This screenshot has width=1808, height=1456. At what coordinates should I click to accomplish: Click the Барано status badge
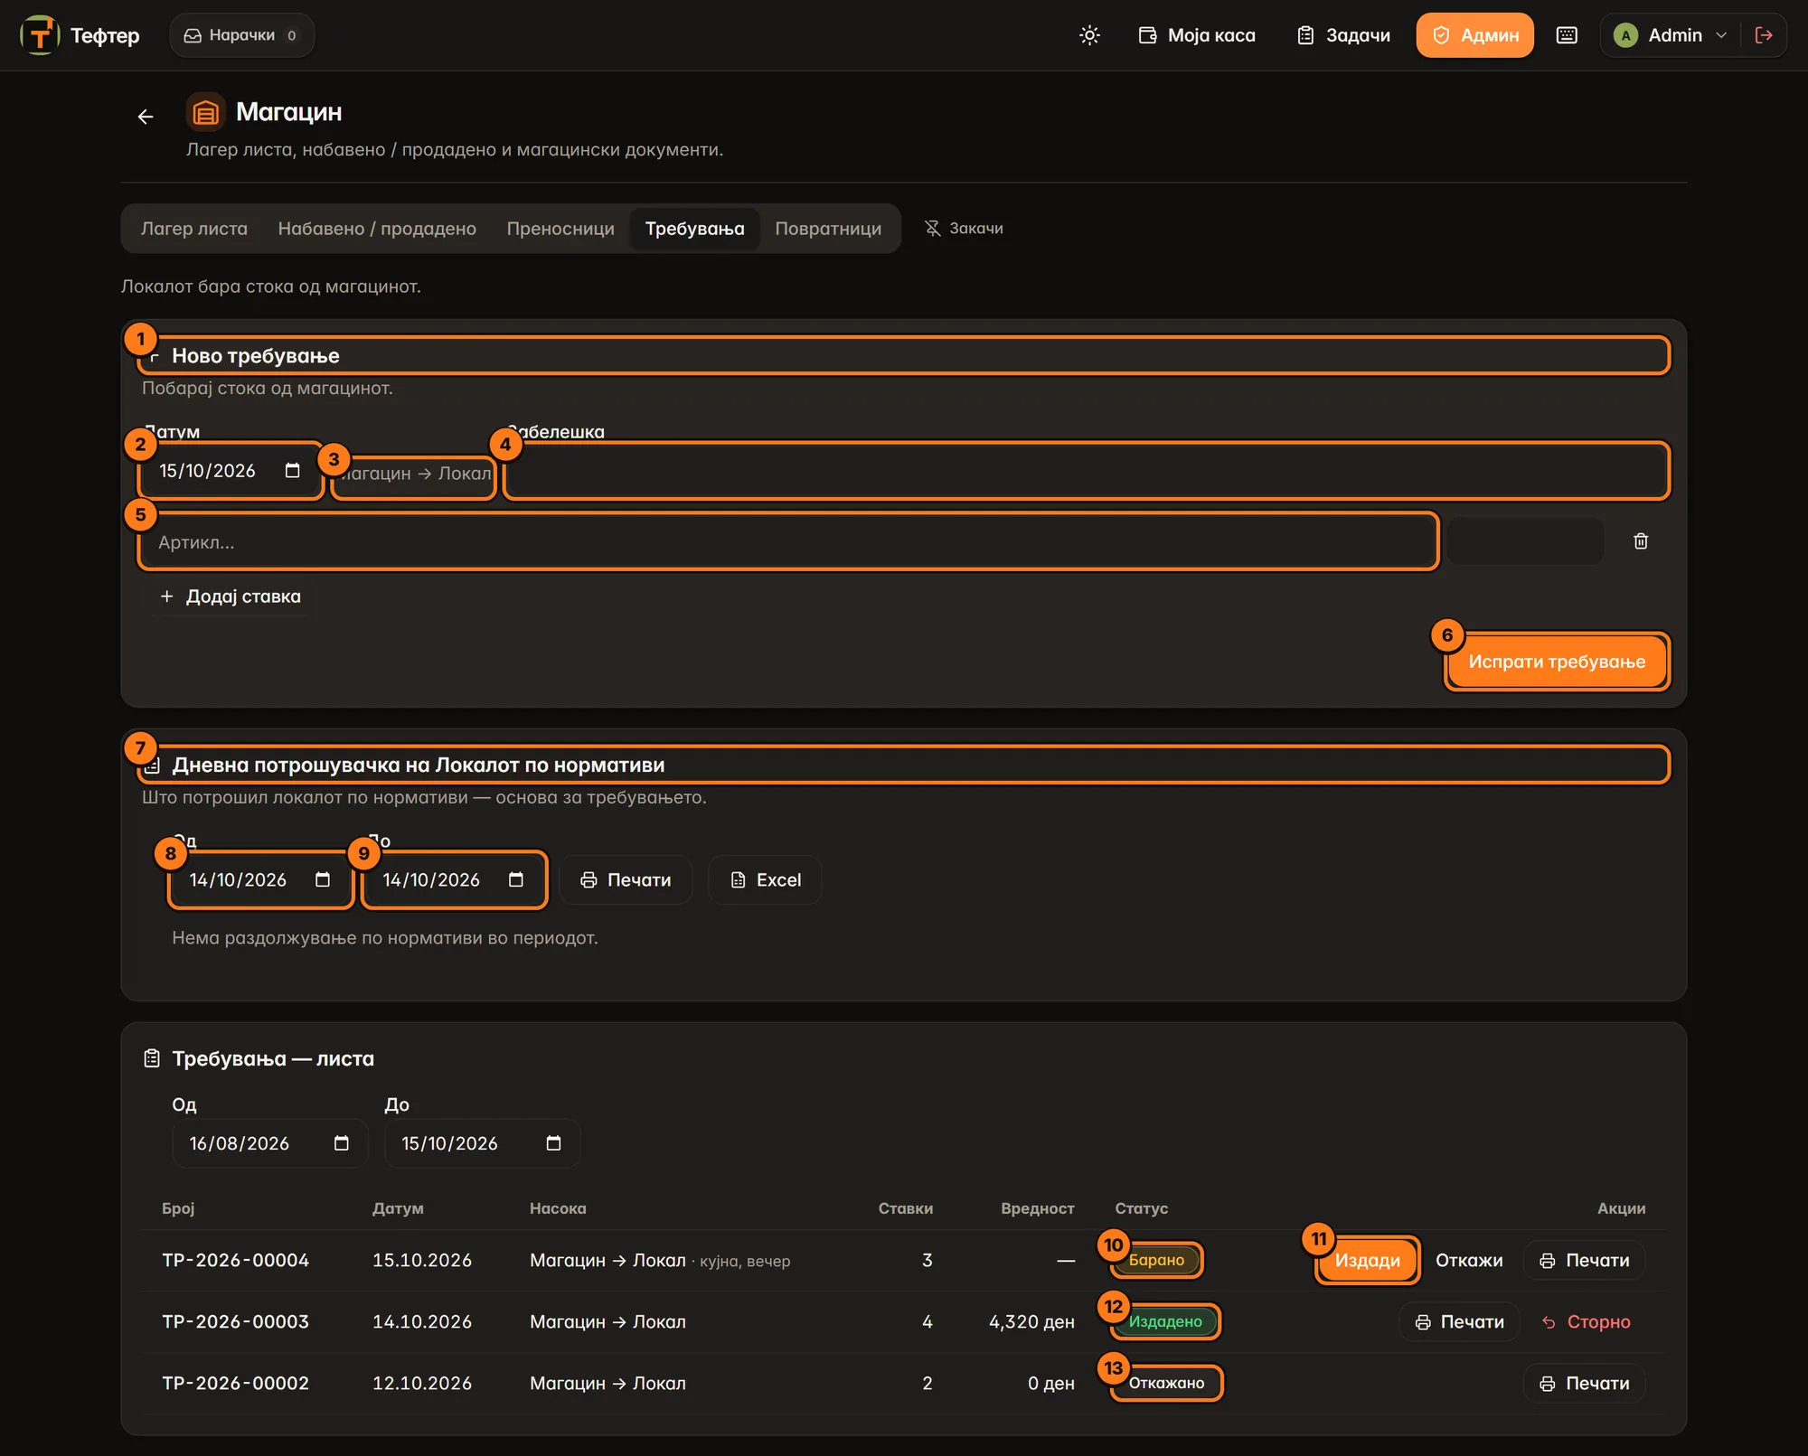pyautogui.click(x=1157, y=1260)
